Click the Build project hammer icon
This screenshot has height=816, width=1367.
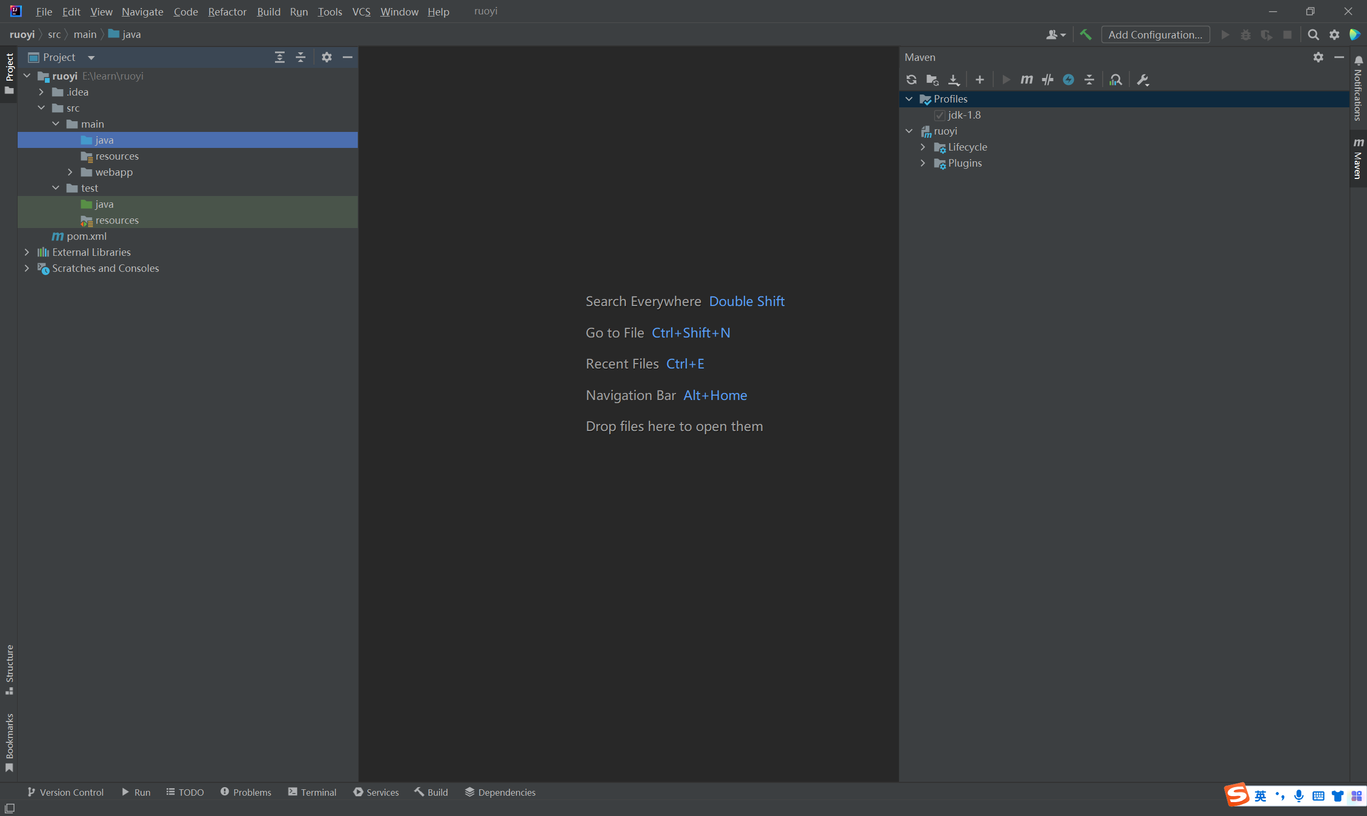pos(1086,35)
